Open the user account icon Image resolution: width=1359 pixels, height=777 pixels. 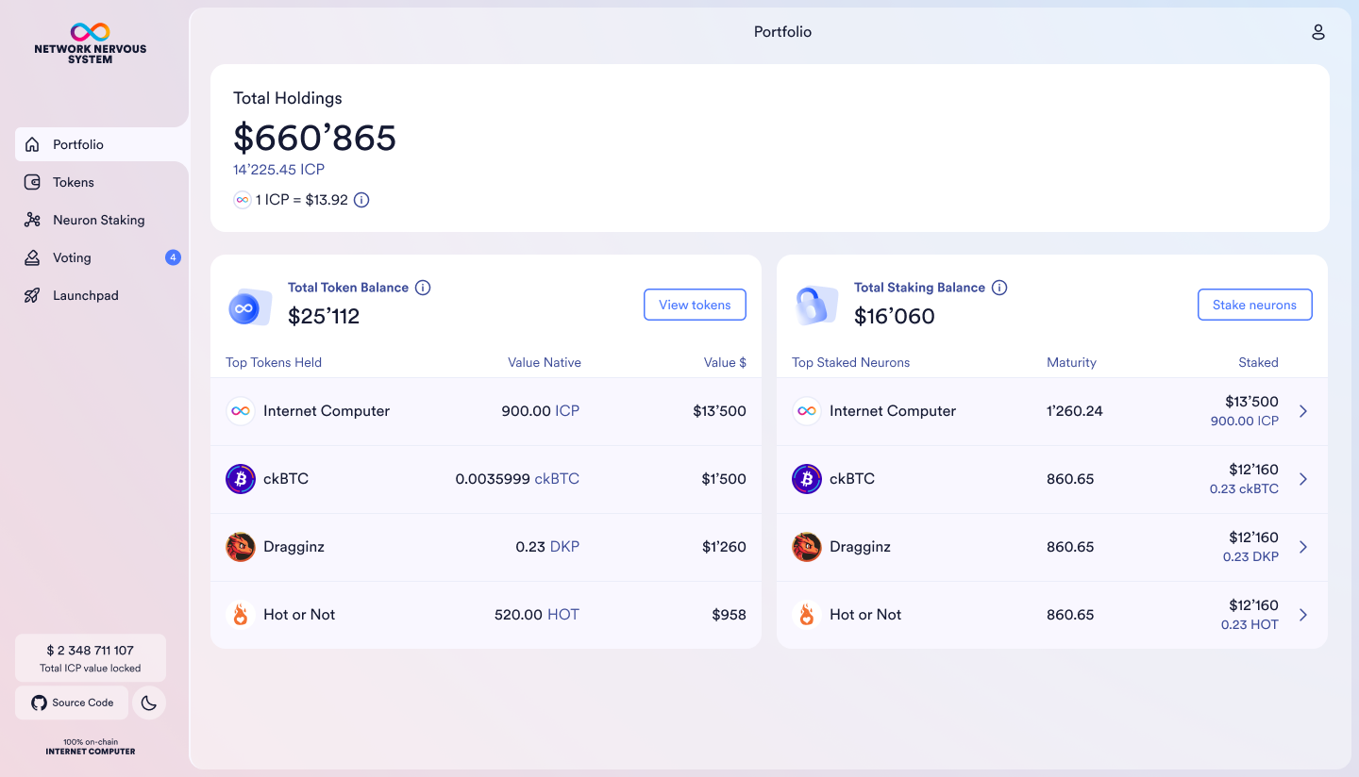(x=1318, y=32)
